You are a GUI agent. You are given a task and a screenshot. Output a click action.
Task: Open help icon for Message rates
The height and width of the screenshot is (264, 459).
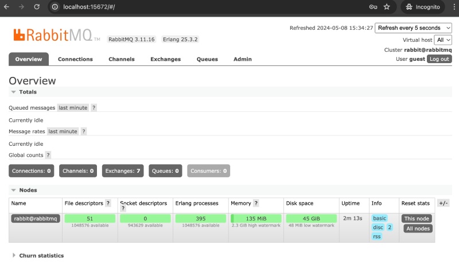[84, 131]
